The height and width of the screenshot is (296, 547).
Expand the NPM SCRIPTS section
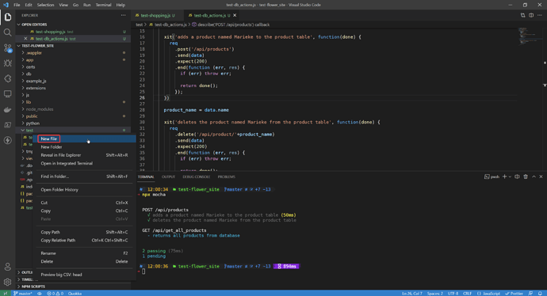pos(33,287)
